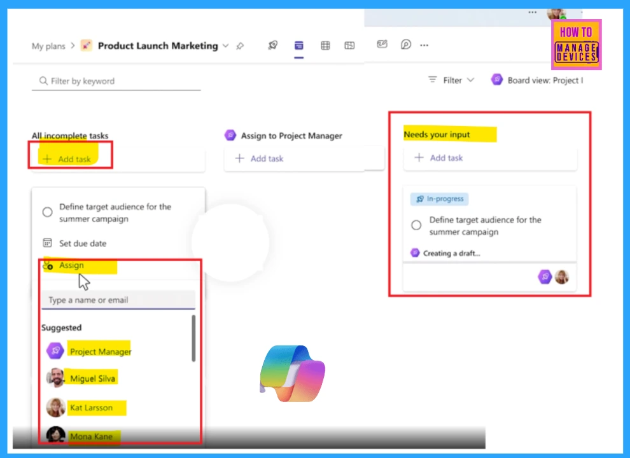Open the task card in Needs your input

click(x=490, y=239)
